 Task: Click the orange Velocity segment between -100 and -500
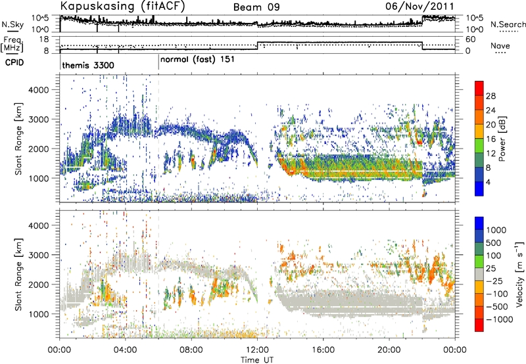pyautogui.click(x=479, y=300)
